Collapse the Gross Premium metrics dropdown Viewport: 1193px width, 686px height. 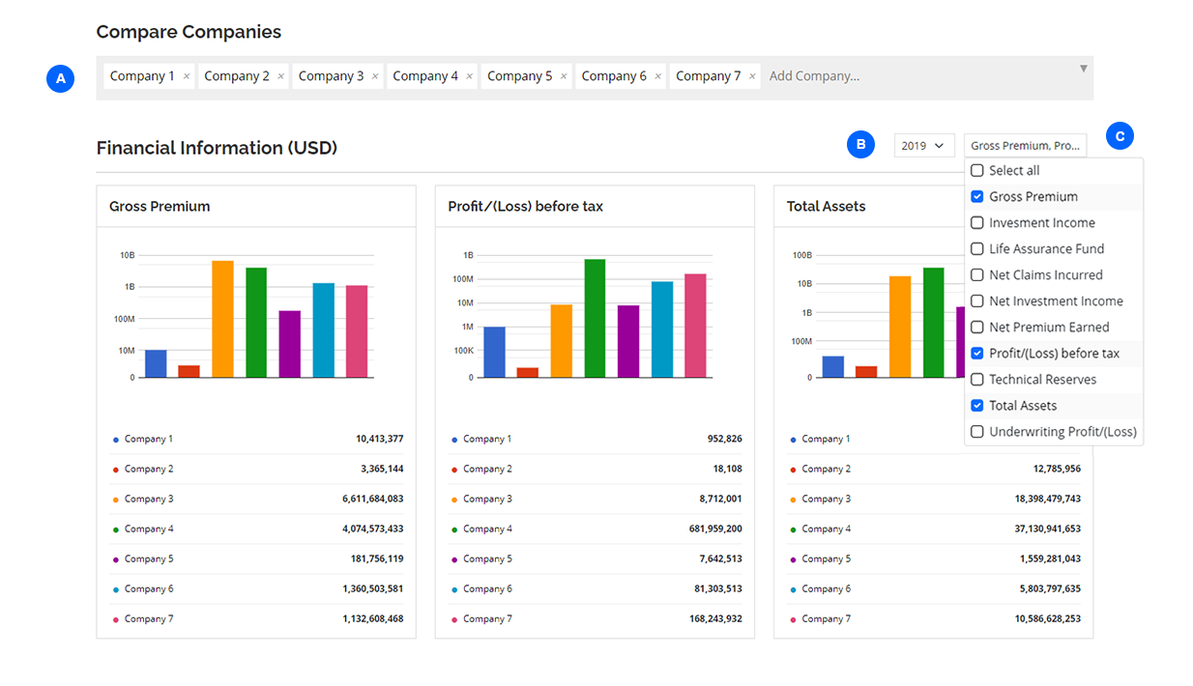(x=1025, y=146)
